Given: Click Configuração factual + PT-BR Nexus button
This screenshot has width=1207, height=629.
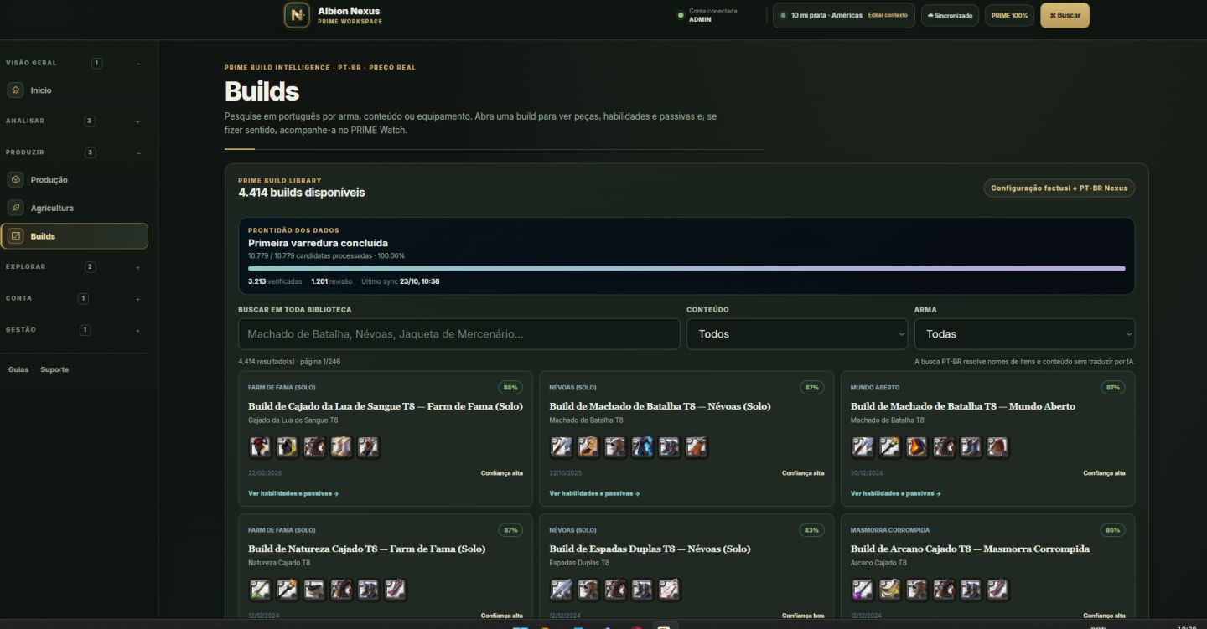Looking at the screenshot, I should [x=1059, y=188].
